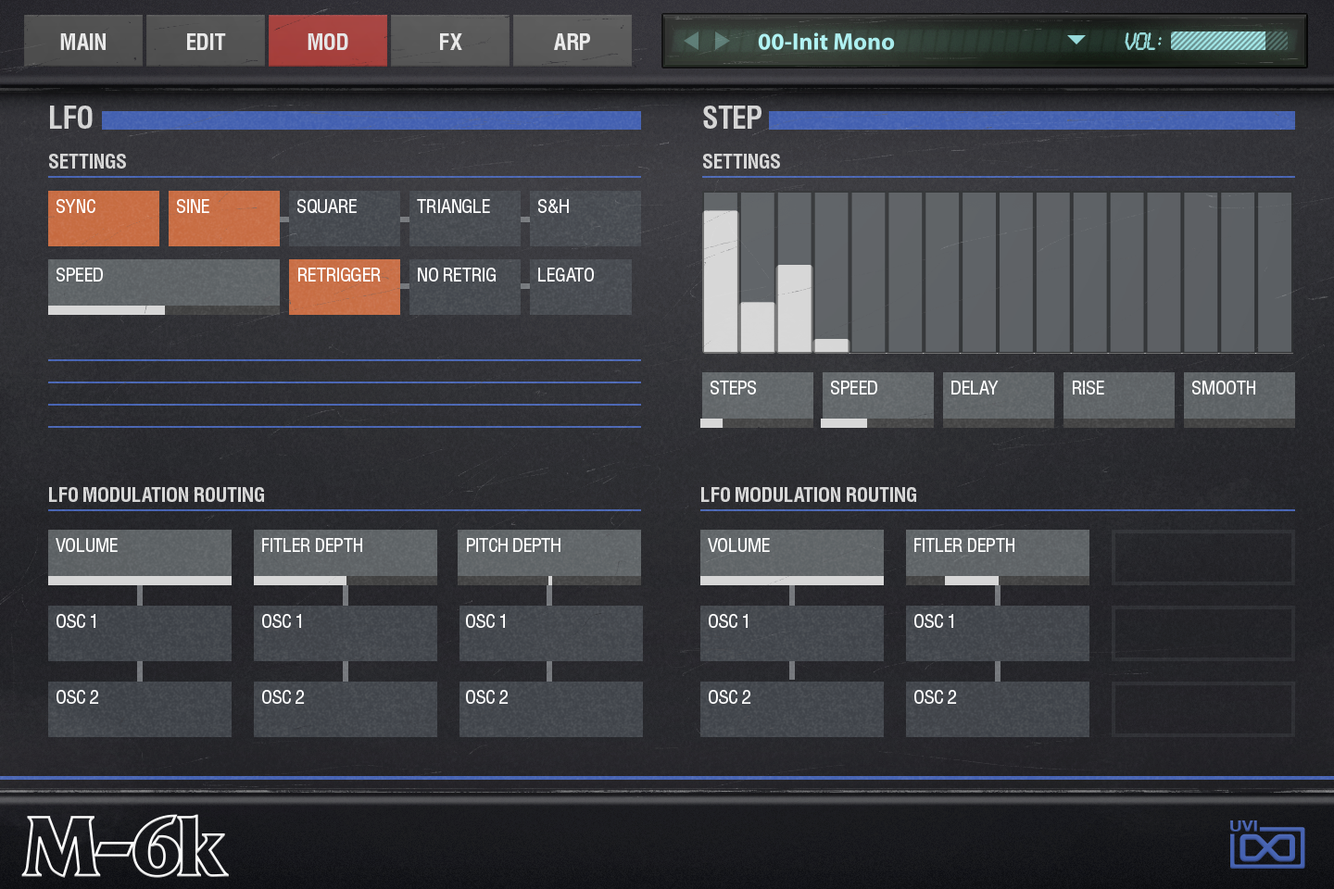Open preset list dropdown arrow
Screen dimensions: 1334x889
click(x=1076, y=40)
